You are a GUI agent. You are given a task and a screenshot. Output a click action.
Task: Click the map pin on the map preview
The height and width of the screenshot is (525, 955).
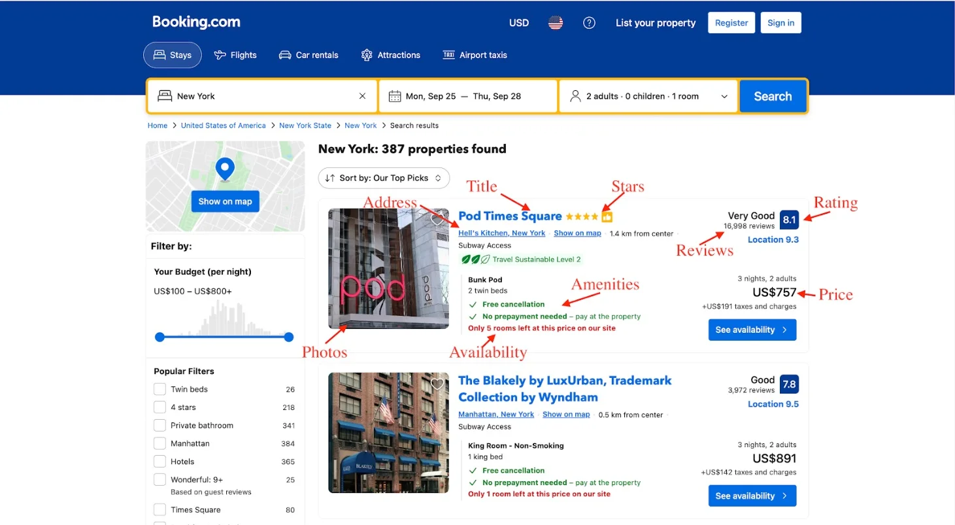(225, 169)
